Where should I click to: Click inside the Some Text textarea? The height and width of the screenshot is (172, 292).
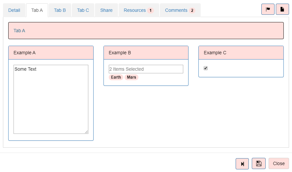click(x=51, y=99)
